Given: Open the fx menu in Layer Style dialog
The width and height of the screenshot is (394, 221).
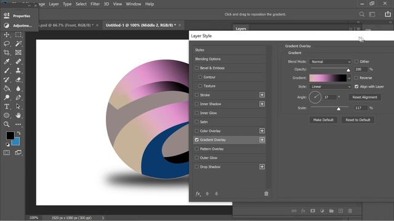Looking at the screenshot, I should 198,194.
